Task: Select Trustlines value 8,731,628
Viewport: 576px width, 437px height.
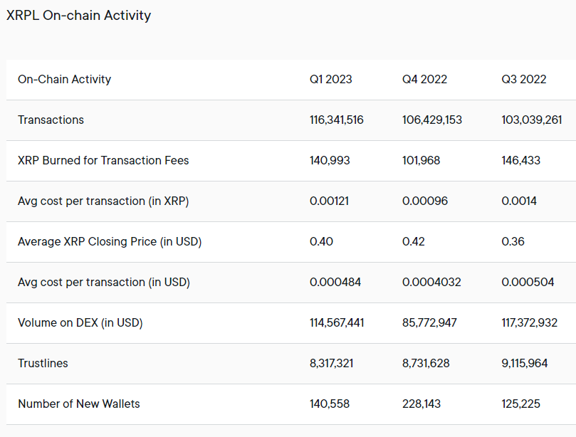Action: (x=426, y=363)
